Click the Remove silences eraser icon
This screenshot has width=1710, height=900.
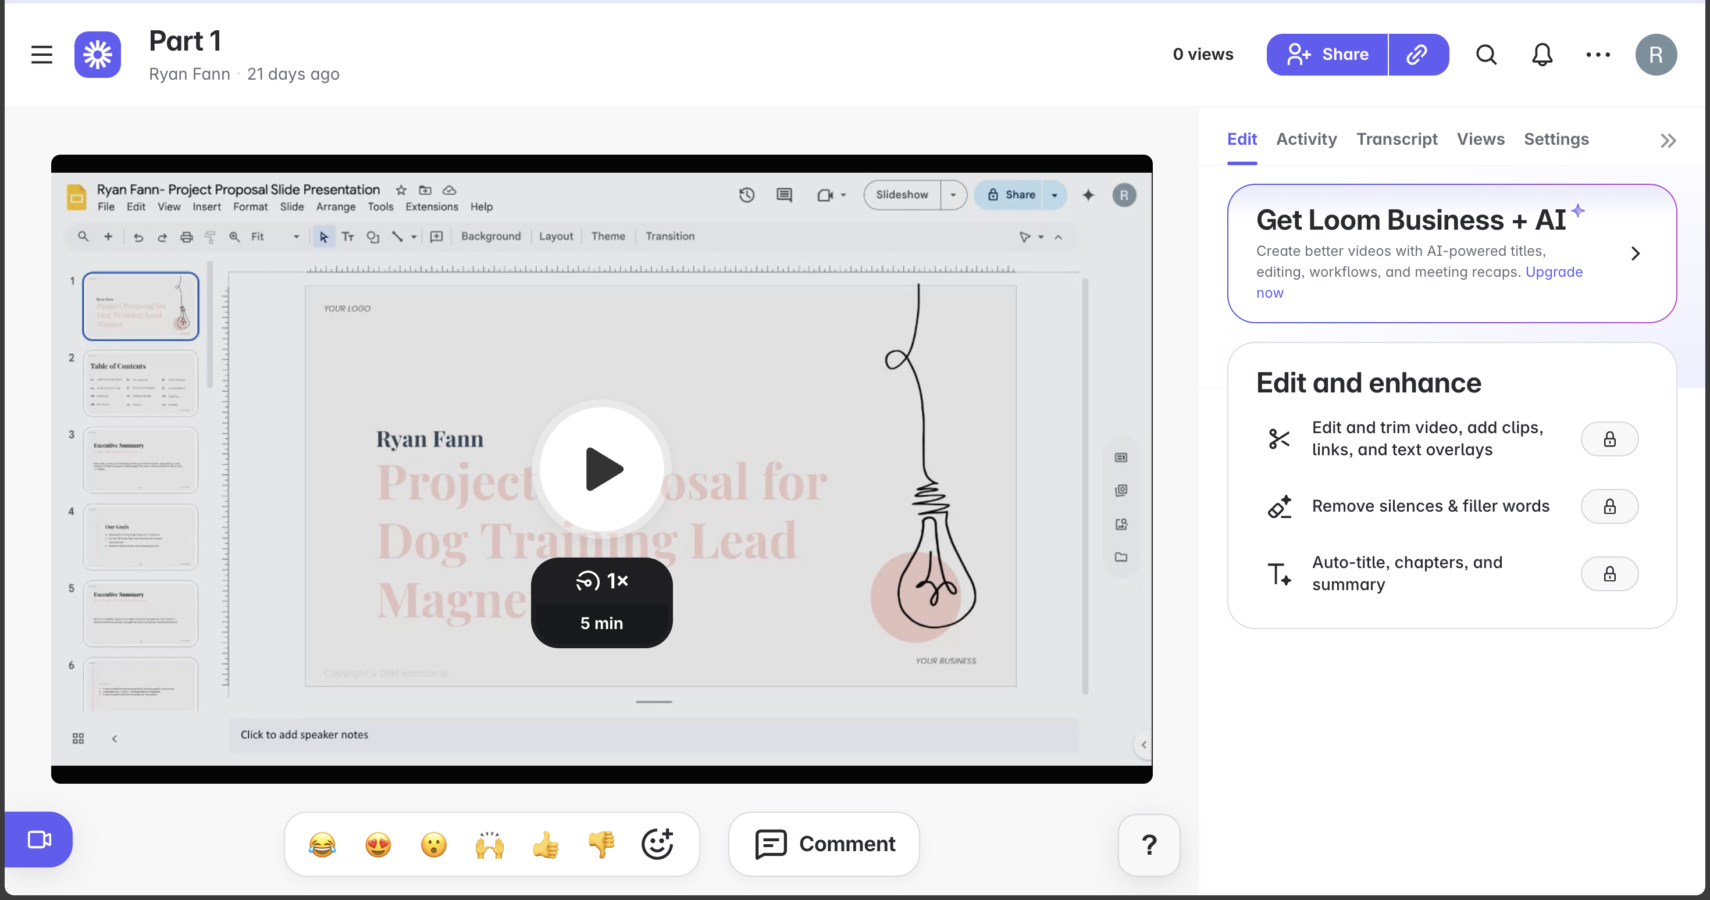click(x=1279, y=506)
